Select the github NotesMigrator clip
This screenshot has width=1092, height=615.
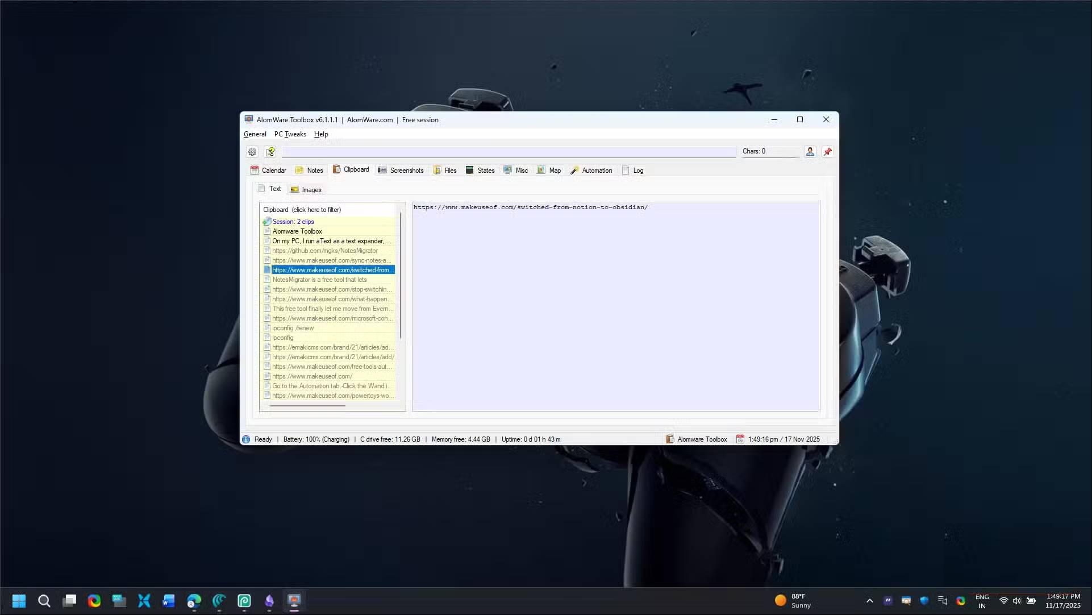(x=325, y=251)
